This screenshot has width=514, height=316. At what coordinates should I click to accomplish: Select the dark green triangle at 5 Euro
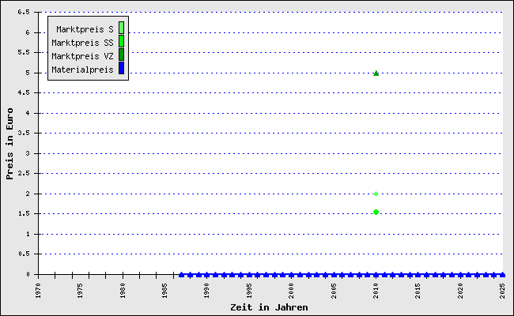pos(376,73)
